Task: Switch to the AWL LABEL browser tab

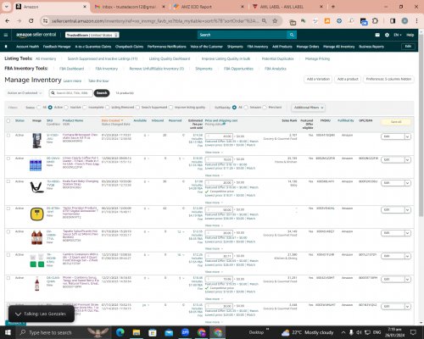Action: [287, 7]
